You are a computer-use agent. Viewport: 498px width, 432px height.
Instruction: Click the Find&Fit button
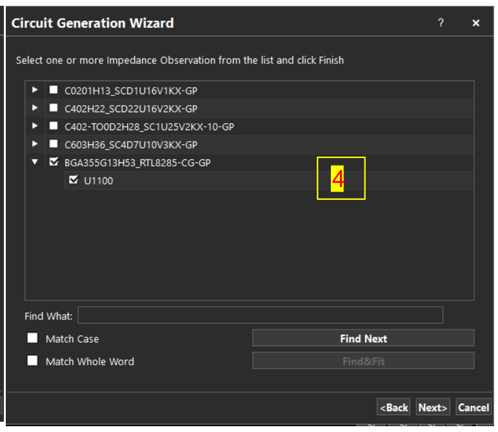[x=363, y=361]
